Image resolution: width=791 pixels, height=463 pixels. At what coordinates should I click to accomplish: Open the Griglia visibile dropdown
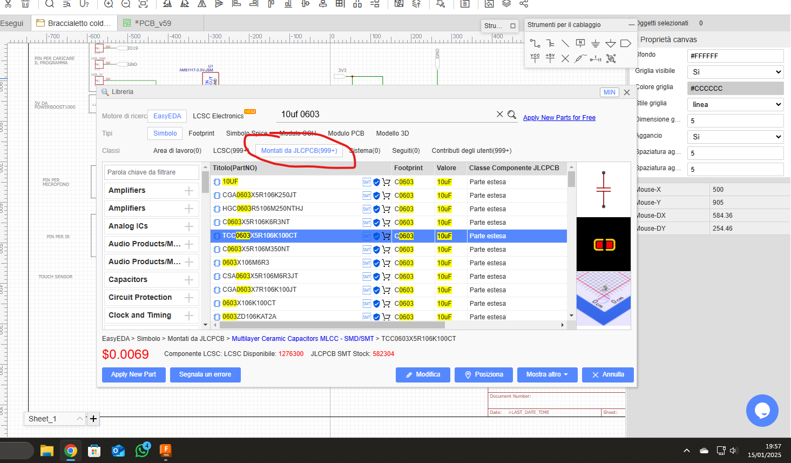(x=735, y=72)
